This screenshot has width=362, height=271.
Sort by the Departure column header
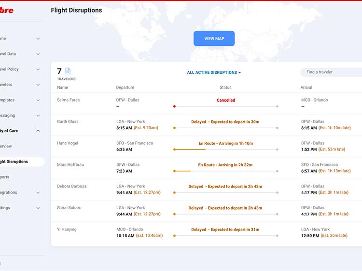tap(125, 88)
